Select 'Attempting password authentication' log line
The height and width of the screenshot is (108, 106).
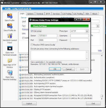click(x=49, y=75)
